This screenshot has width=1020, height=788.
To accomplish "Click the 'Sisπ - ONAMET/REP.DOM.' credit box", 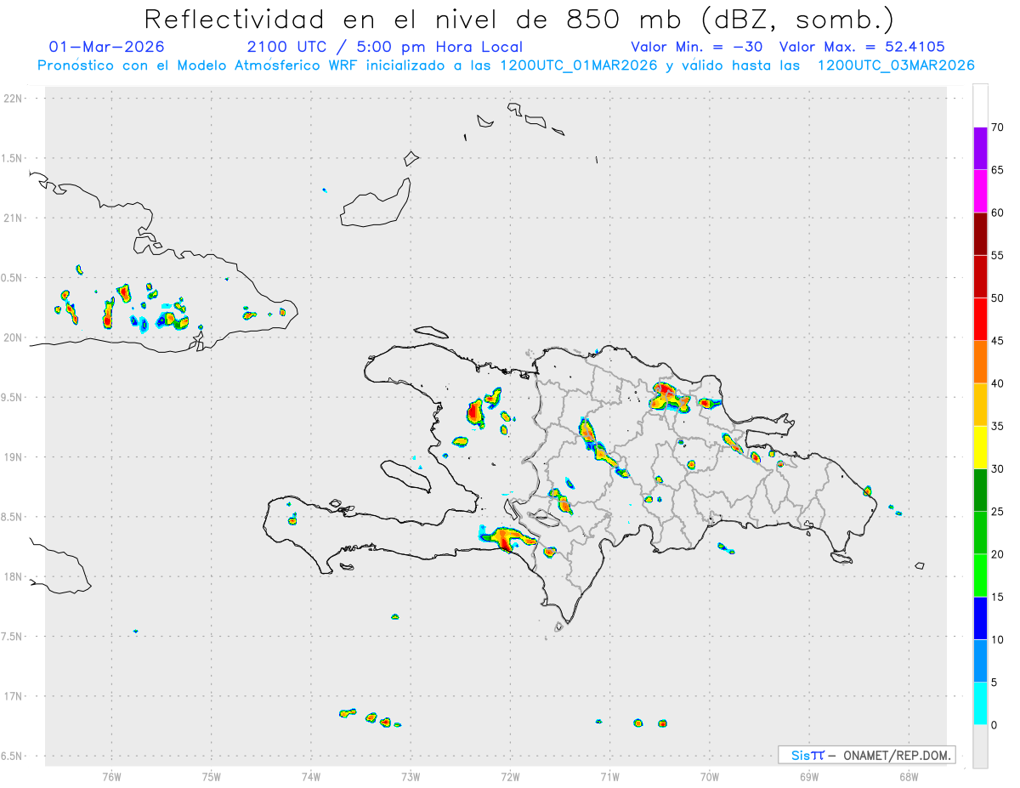I will coord(867,755).
